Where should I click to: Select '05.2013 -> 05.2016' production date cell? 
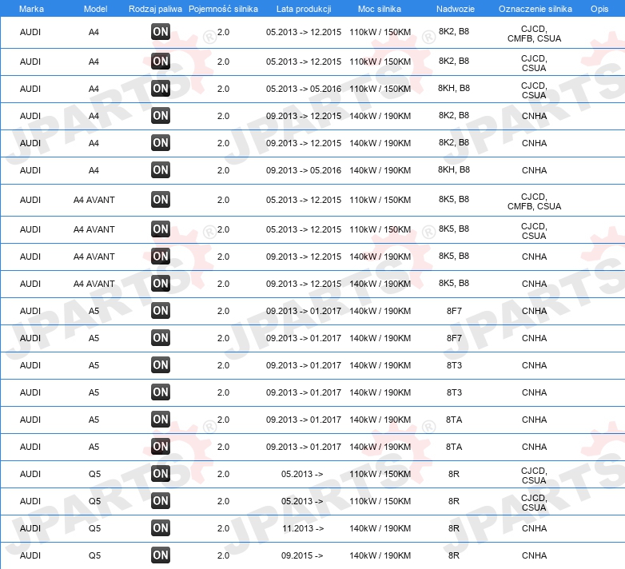point(304,89)
